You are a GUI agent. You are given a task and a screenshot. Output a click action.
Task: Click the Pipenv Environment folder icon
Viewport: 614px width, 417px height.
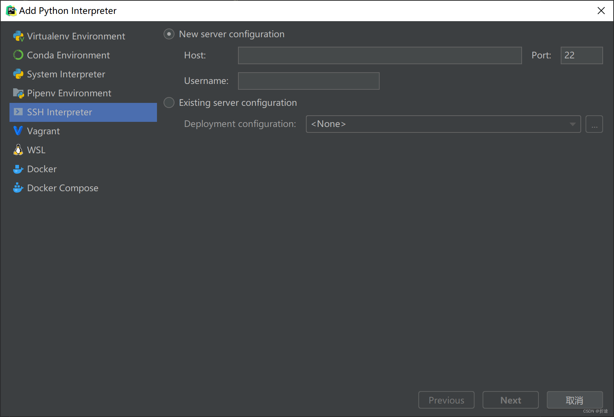pos(18,93)
